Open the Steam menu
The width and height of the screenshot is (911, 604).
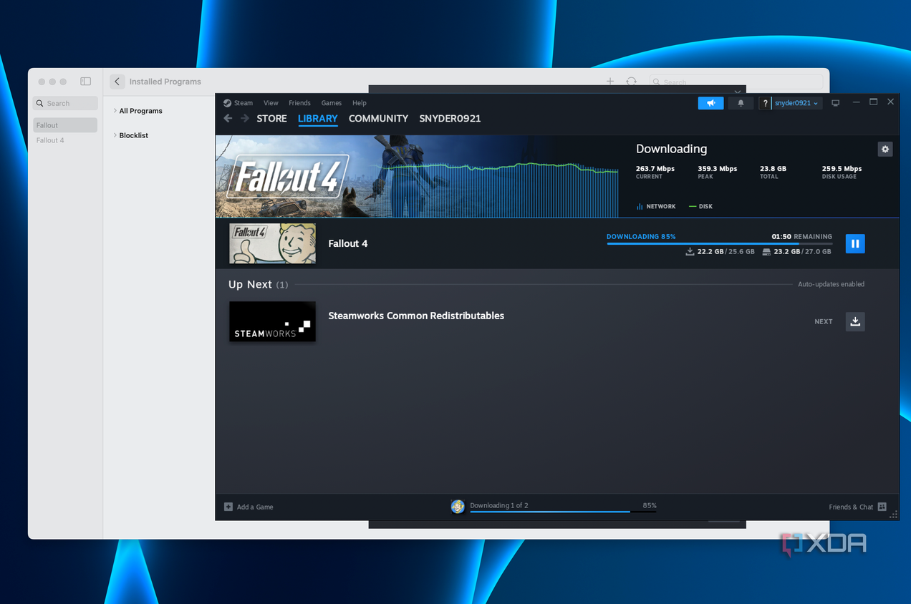coord(238,103)
